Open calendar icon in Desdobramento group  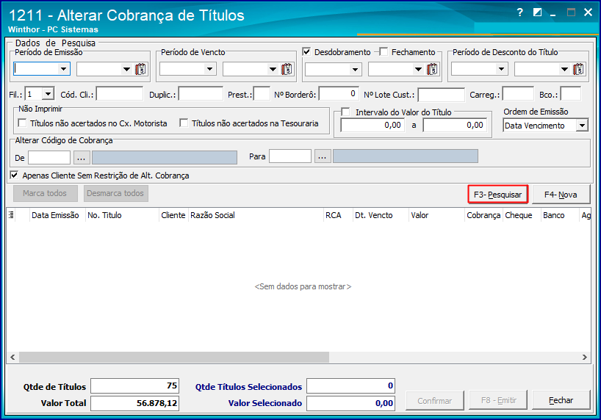tap(432, 69)
